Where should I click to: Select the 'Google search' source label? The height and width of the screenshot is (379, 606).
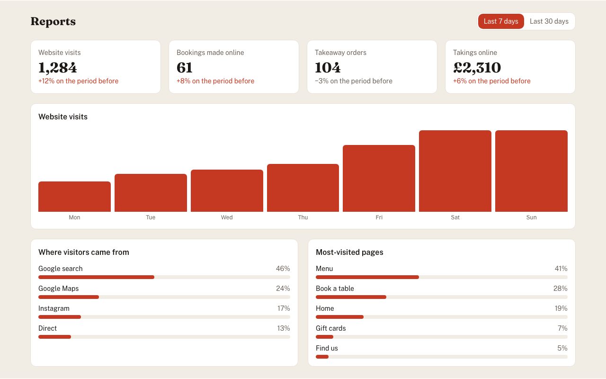click(61, 269)
